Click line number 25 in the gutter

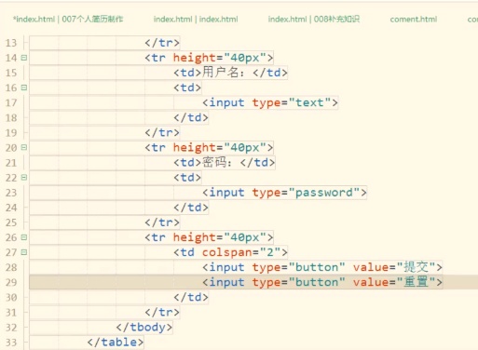pyautogui.click(x=11, y=222)
